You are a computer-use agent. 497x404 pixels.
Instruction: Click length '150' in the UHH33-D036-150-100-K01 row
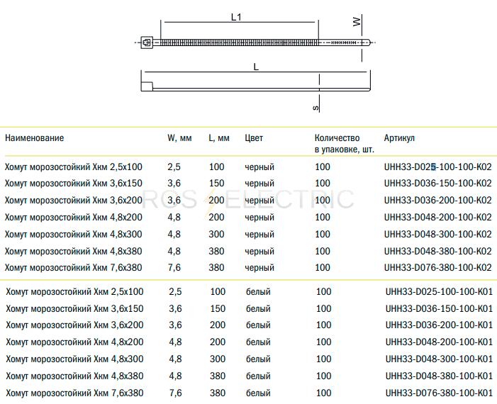point(218,308)
